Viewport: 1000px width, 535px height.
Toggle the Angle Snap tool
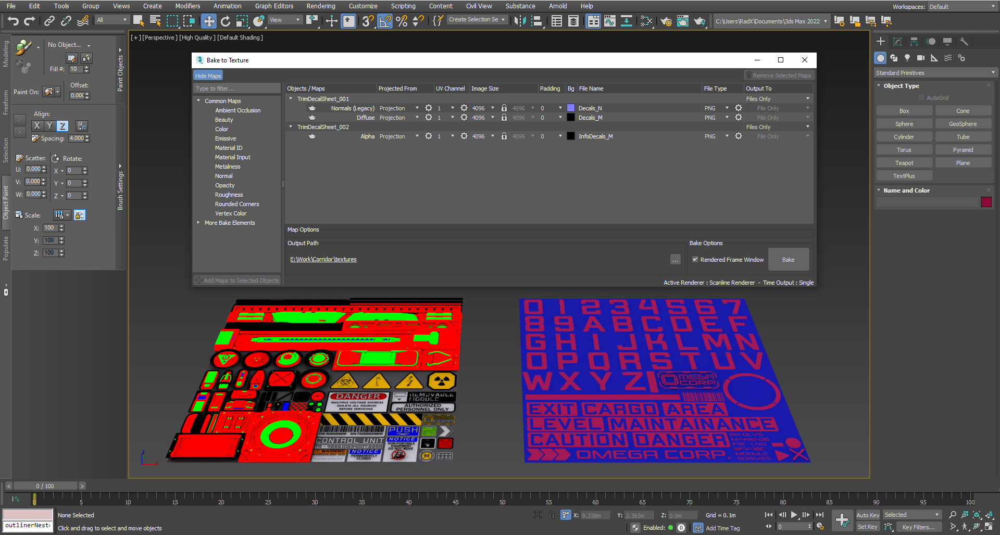[385, 21]
